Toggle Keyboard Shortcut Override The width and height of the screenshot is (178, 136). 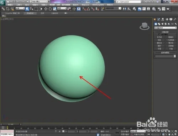[79, 9]
